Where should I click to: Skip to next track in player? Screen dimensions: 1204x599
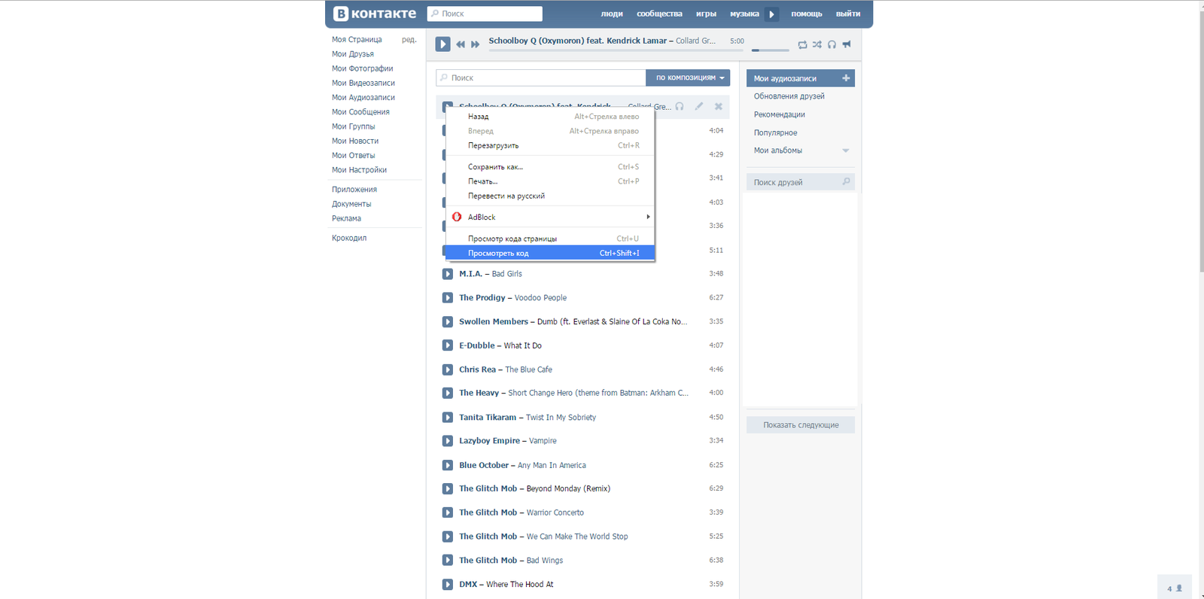tap(475, 44)
